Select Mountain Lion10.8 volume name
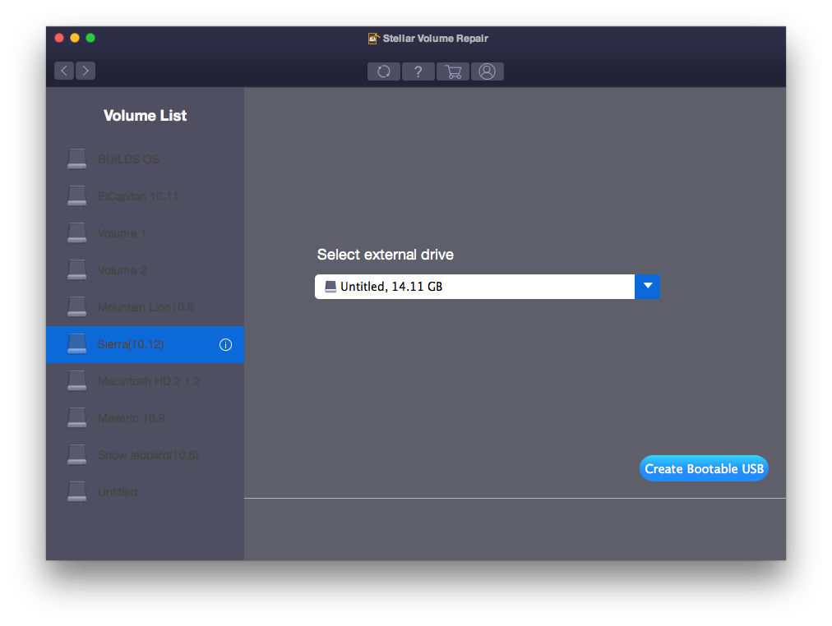The image size is (832, 626). [146, 307]
